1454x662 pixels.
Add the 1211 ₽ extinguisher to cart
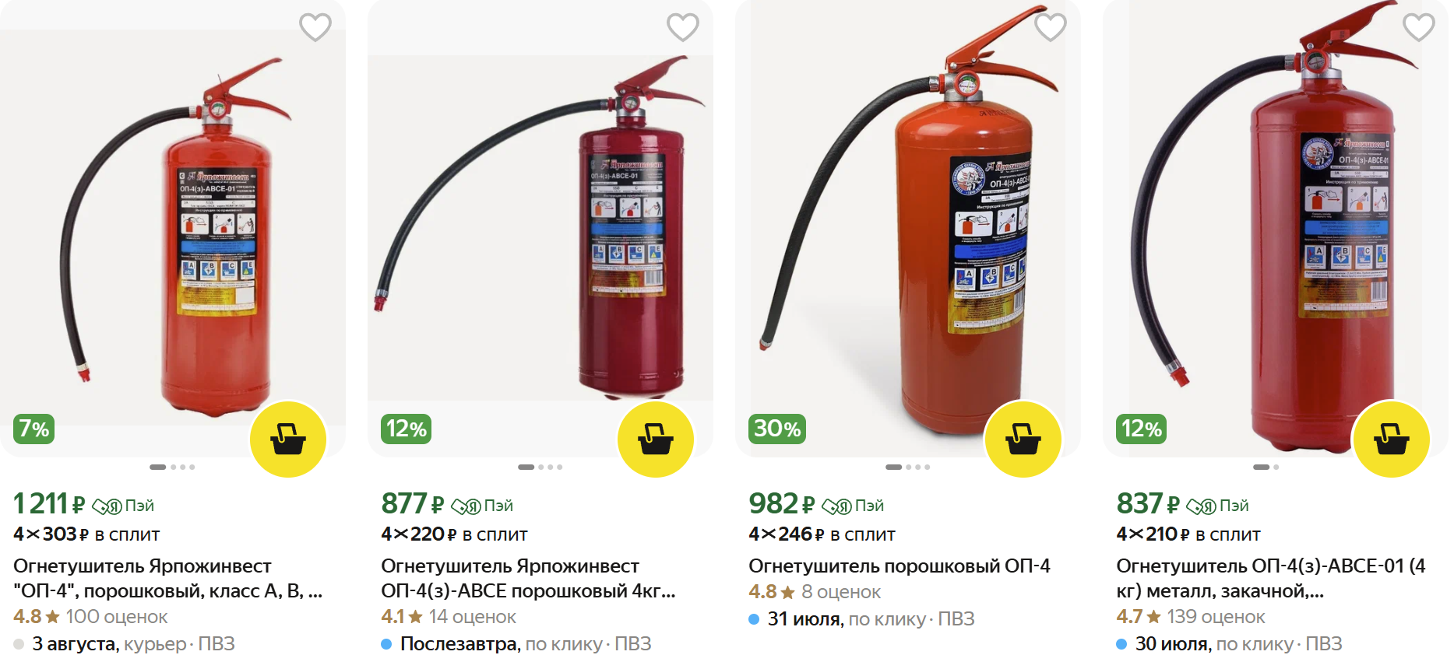pos(288,440)
